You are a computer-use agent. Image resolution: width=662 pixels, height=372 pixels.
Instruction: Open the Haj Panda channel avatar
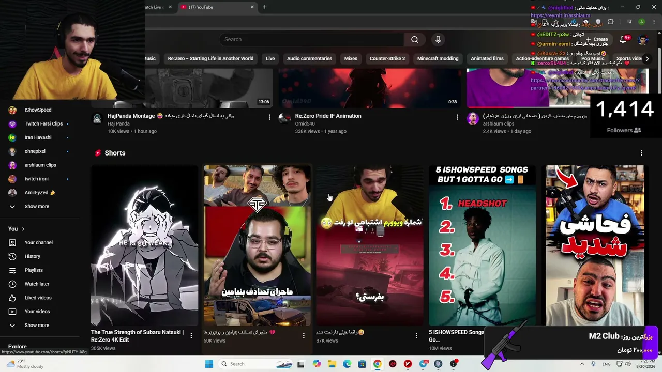pos(97,119)
